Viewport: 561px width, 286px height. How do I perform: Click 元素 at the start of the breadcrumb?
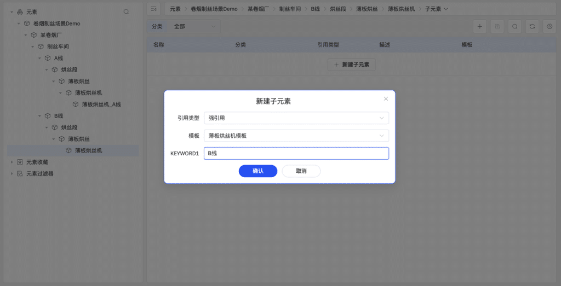click(175, 9)
